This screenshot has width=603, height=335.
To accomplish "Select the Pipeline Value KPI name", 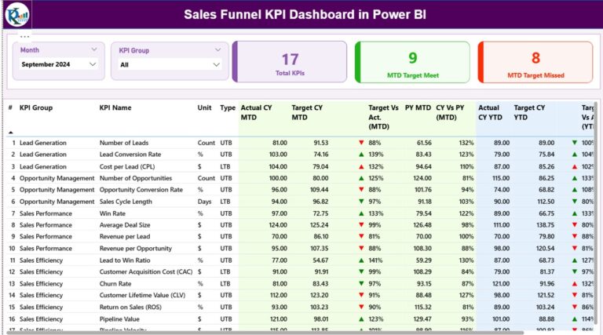I will click(x=119, y=319).
